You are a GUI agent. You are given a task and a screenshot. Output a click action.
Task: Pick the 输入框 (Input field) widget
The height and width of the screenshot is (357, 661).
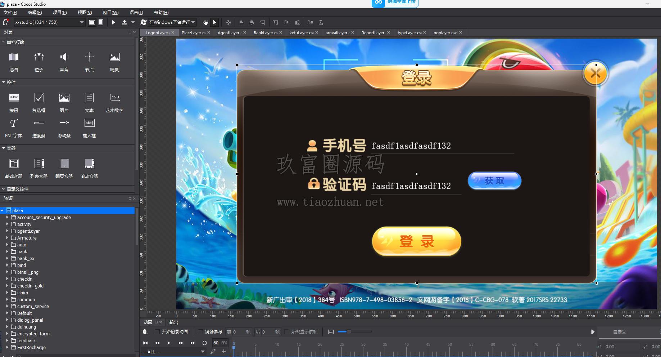pos(89,128)
